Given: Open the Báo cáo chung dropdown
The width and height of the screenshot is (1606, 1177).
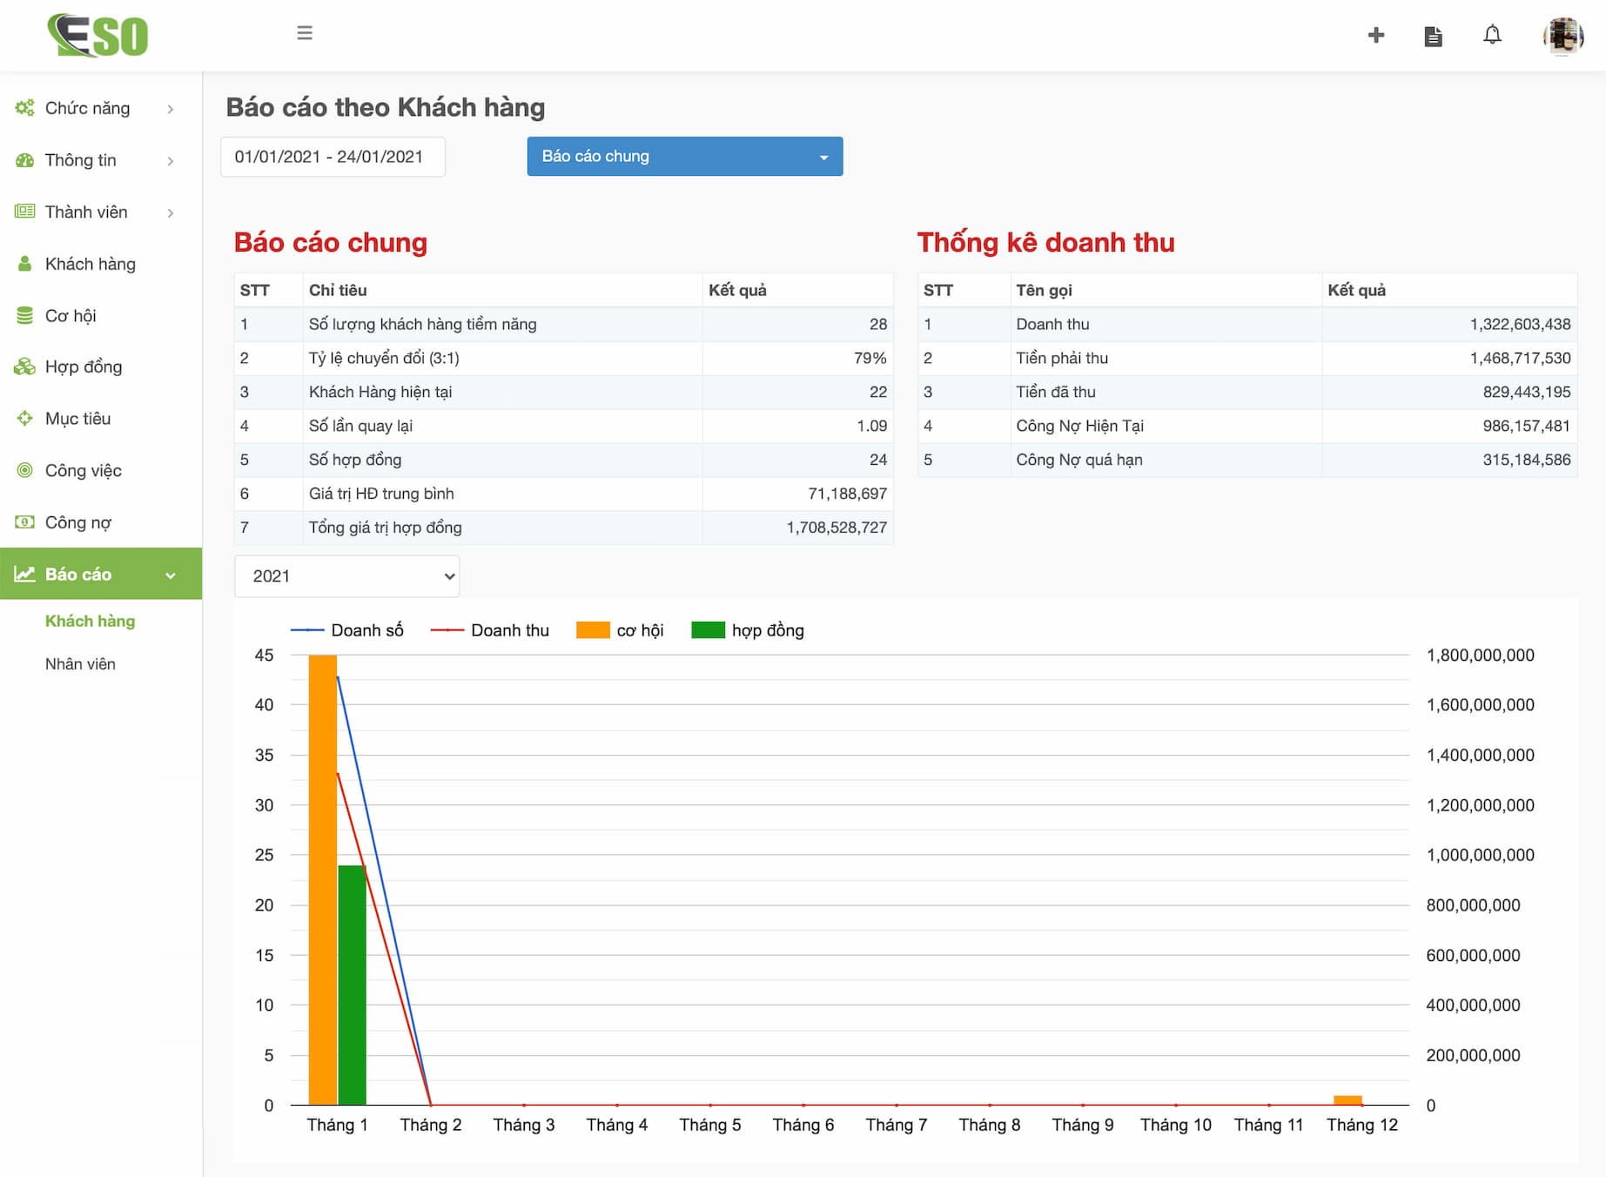Looking at the screenshot, I should click(x=684, y=157).
